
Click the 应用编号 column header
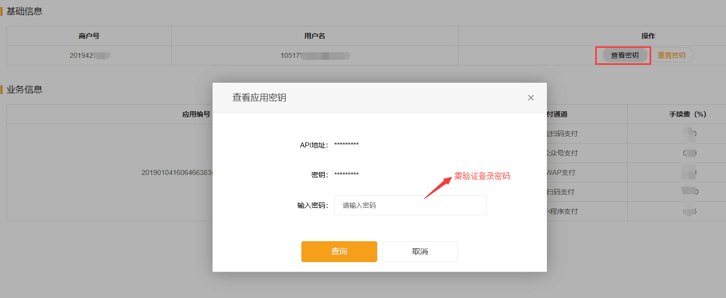196,114
